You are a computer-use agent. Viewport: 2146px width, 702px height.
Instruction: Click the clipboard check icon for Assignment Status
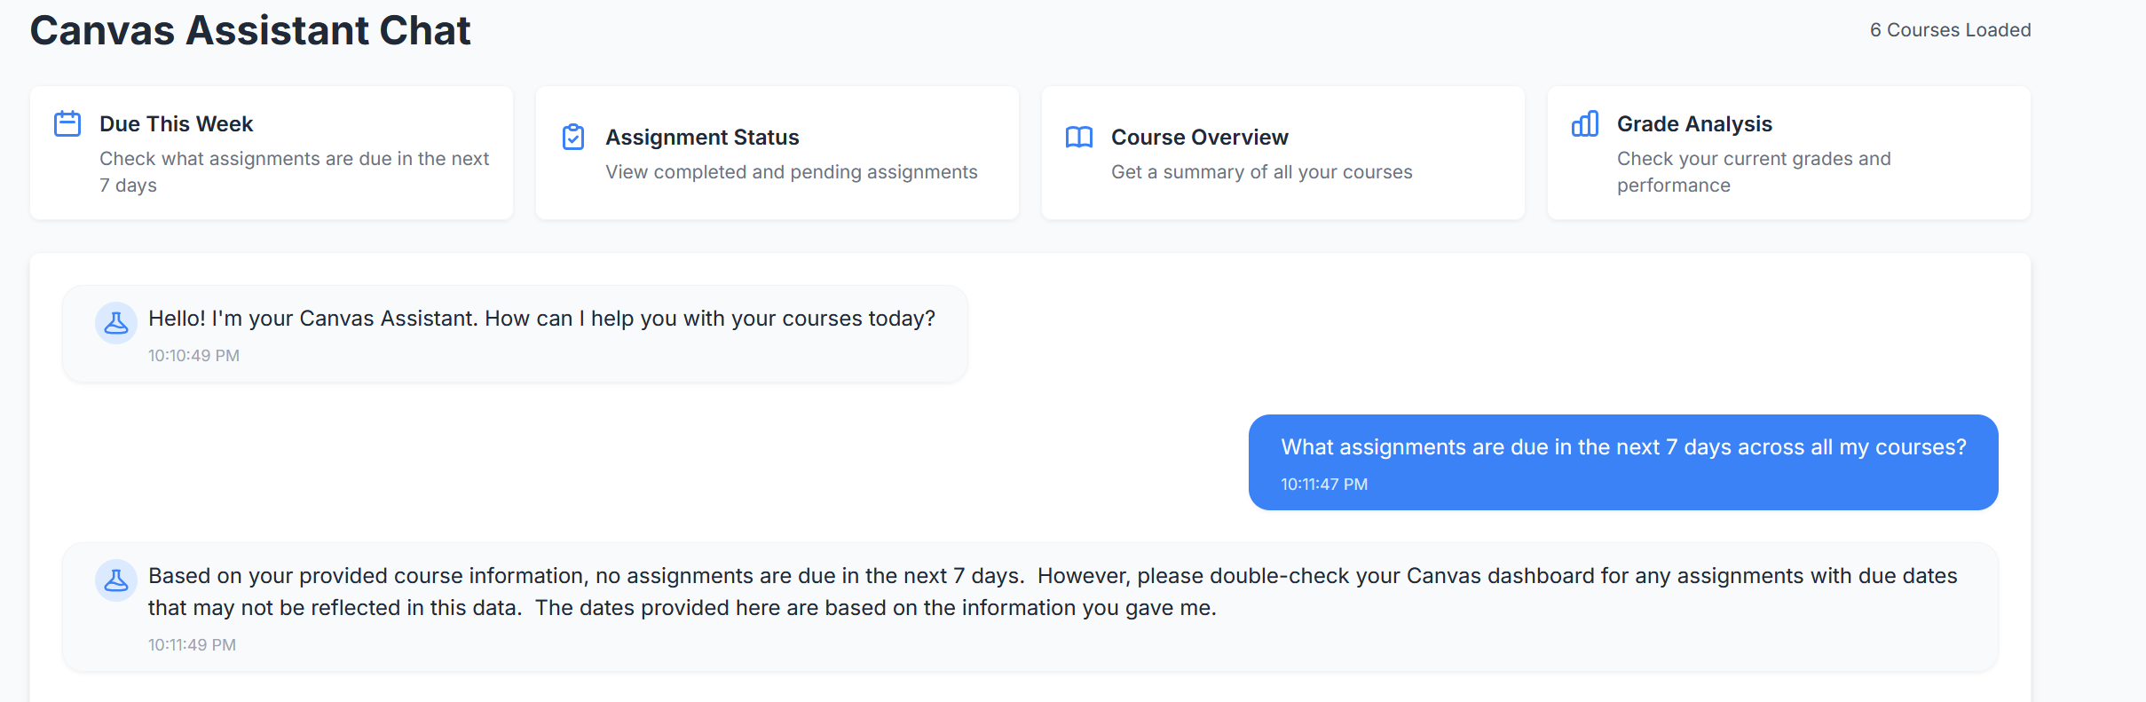tap(573, 137)
